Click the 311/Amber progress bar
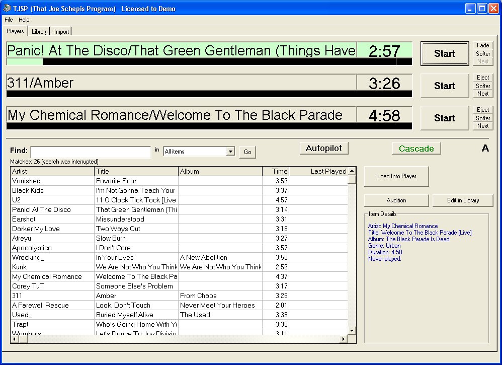Screen dimensions: 502x365 point(209,94)
